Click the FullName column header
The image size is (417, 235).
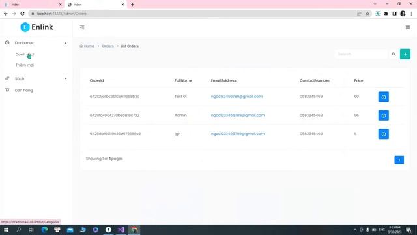coord(183,80)
